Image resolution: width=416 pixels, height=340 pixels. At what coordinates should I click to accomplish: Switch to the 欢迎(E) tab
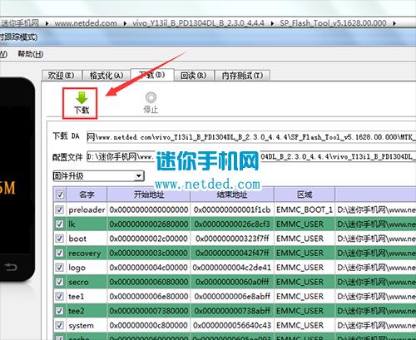coord(62,76)
